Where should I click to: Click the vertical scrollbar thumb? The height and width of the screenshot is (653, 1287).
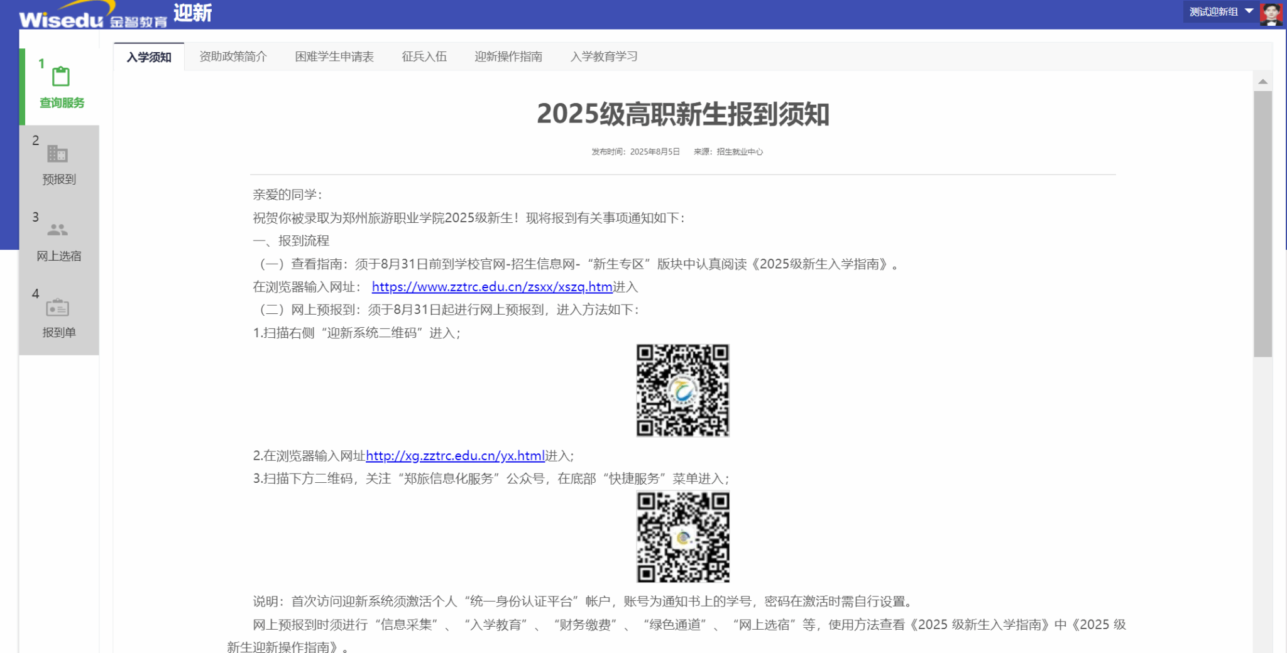[1262, 224]
